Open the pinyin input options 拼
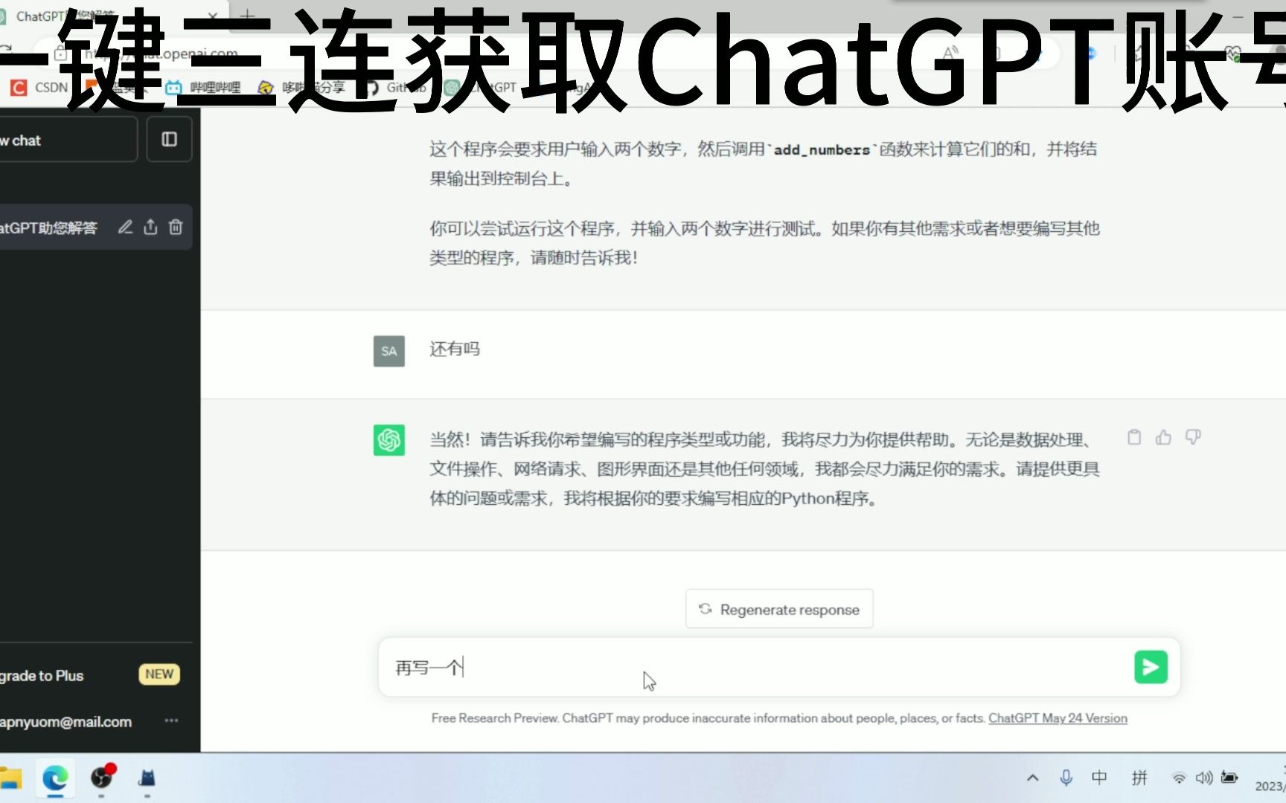This screenshot has width=1286, height=803. pyautogui.click(x=1139, y=778)
